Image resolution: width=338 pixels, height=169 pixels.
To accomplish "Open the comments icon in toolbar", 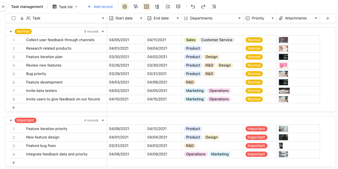I will coord(178,7).
